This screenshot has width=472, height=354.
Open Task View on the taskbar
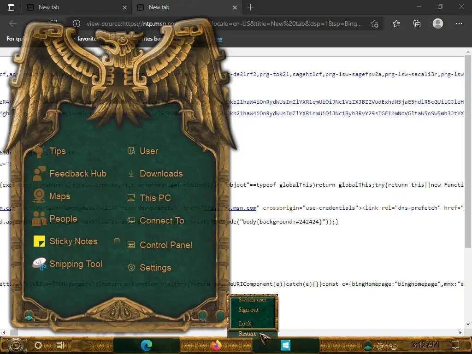(x=60, y=345)
